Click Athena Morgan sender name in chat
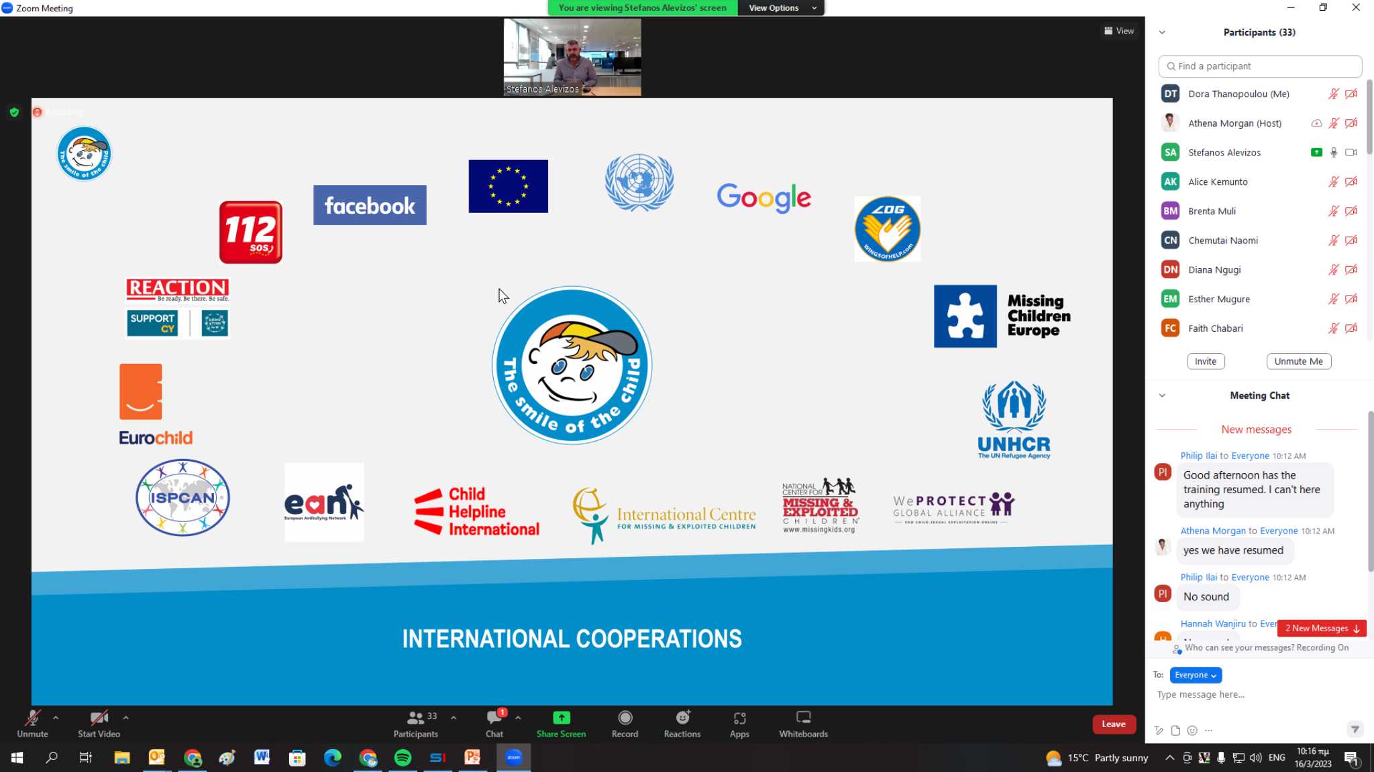 1213,531
